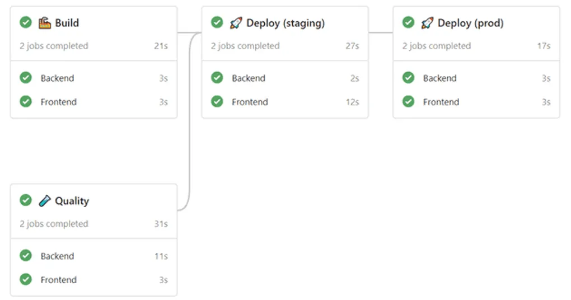This screenshot has width=571, height=300.
Task: Click the green check on Deploy (staging) header
Action: (217, 22)
